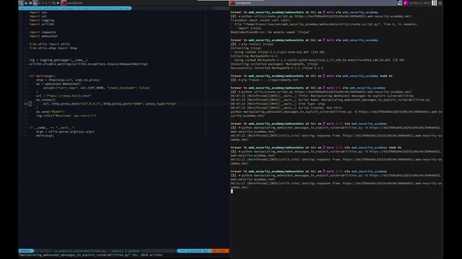Click the line 24 number in gutter
The width and height of the screenshot is (462, 259).
[x=25, y=104]
